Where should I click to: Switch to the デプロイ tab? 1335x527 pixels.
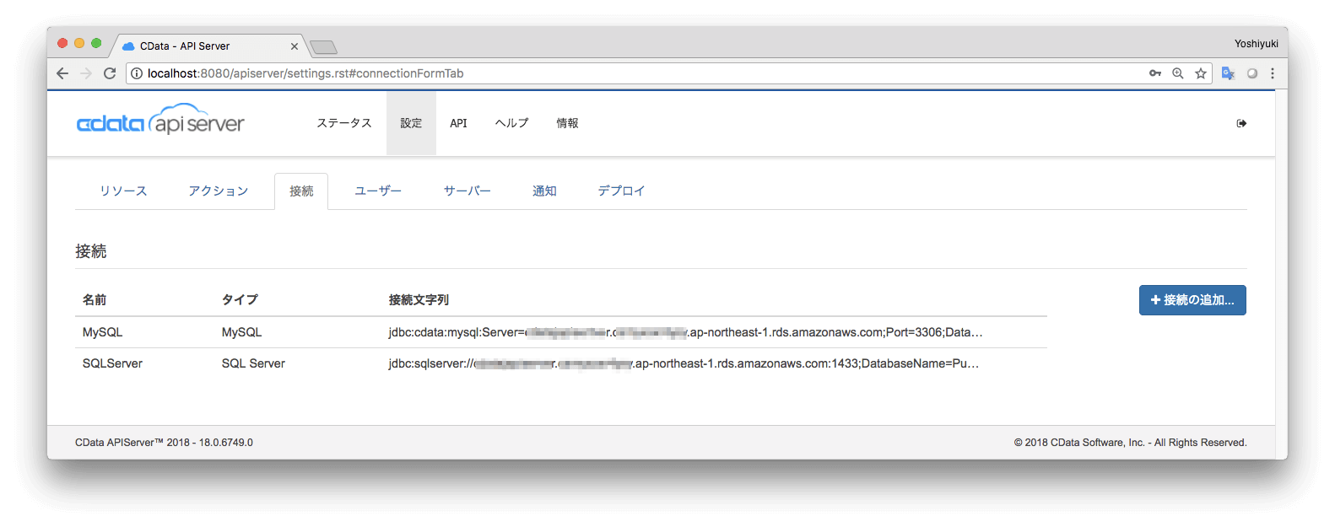click(x=621, y=191)
